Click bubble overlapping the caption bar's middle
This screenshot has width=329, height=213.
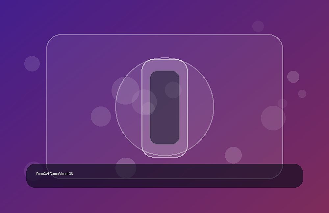pyautogui.click(x=126, y=168)
